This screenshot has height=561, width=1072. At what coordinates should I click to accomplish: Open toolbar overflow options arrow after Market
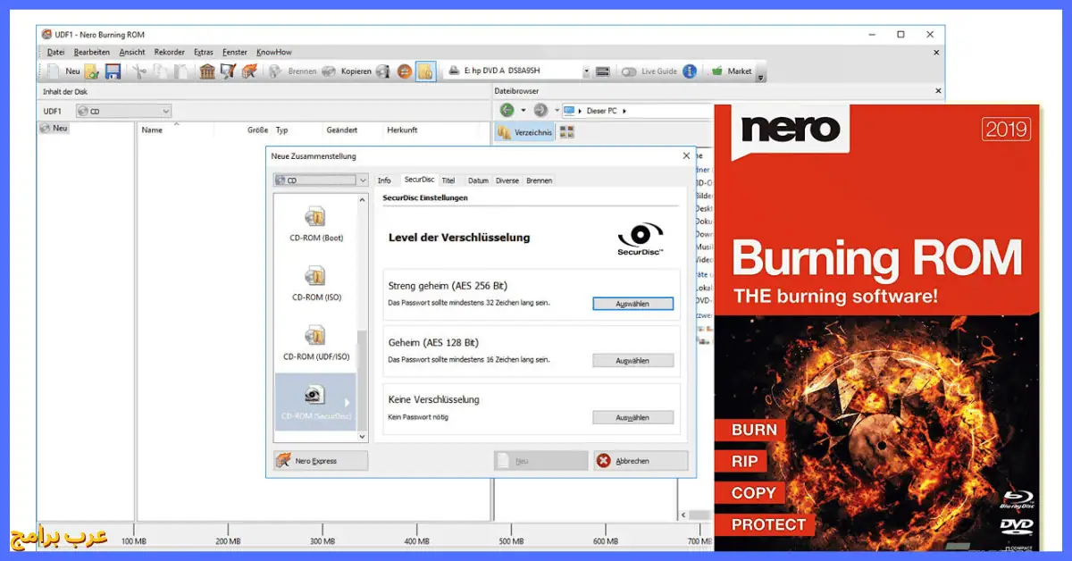click(760, 77)
